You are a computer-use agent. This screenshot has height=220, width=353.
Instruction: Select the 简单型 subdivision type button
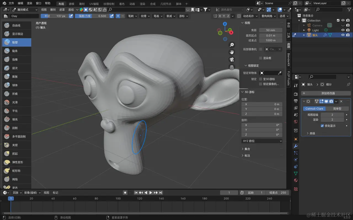337,109
